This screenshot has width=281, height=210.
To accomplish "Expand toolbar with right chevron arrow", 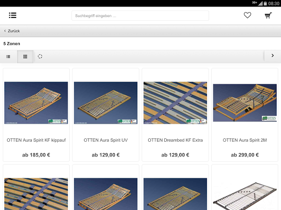I will 273,56.
